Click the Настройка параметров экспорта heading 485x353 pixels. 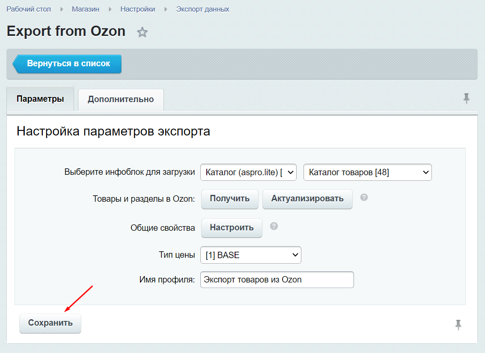[113, 131]
